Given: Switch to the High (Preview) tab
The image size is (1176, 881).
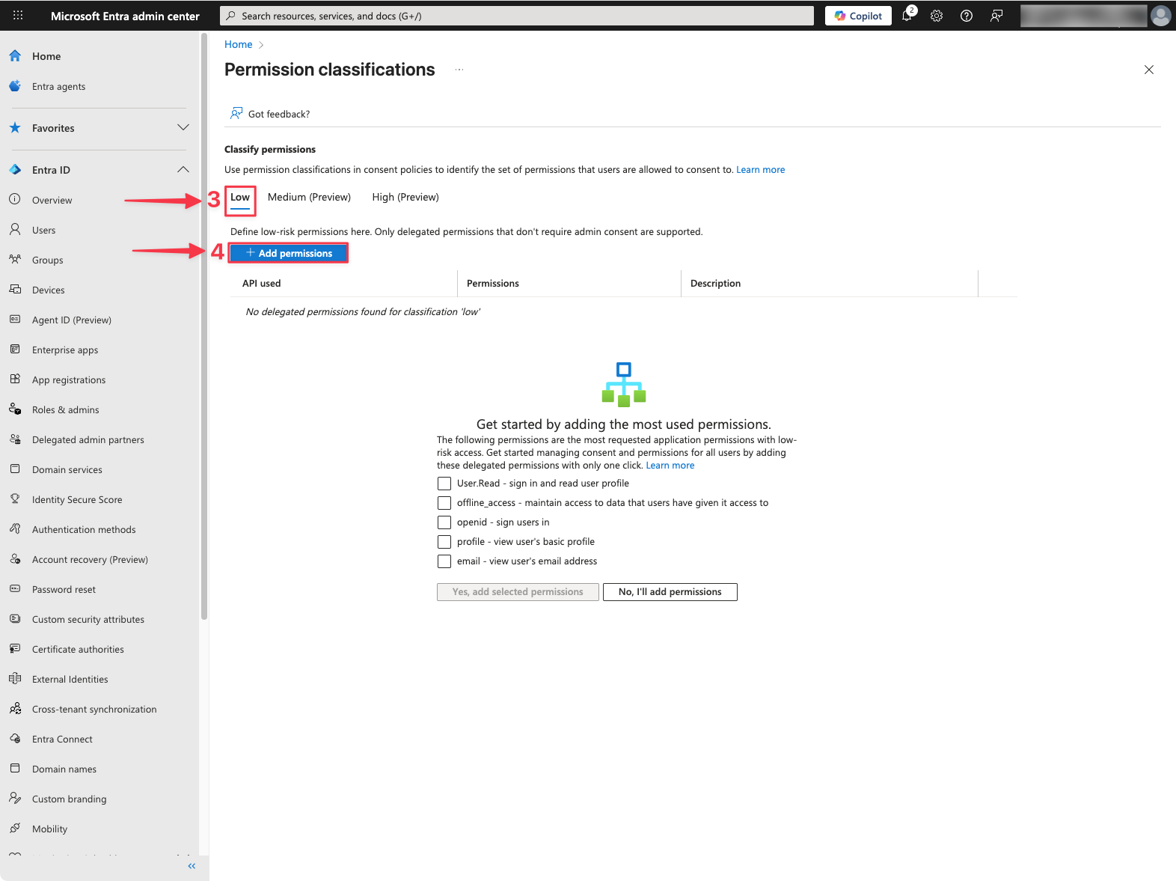Looking at the screenshot, I should tap(405, 198).
